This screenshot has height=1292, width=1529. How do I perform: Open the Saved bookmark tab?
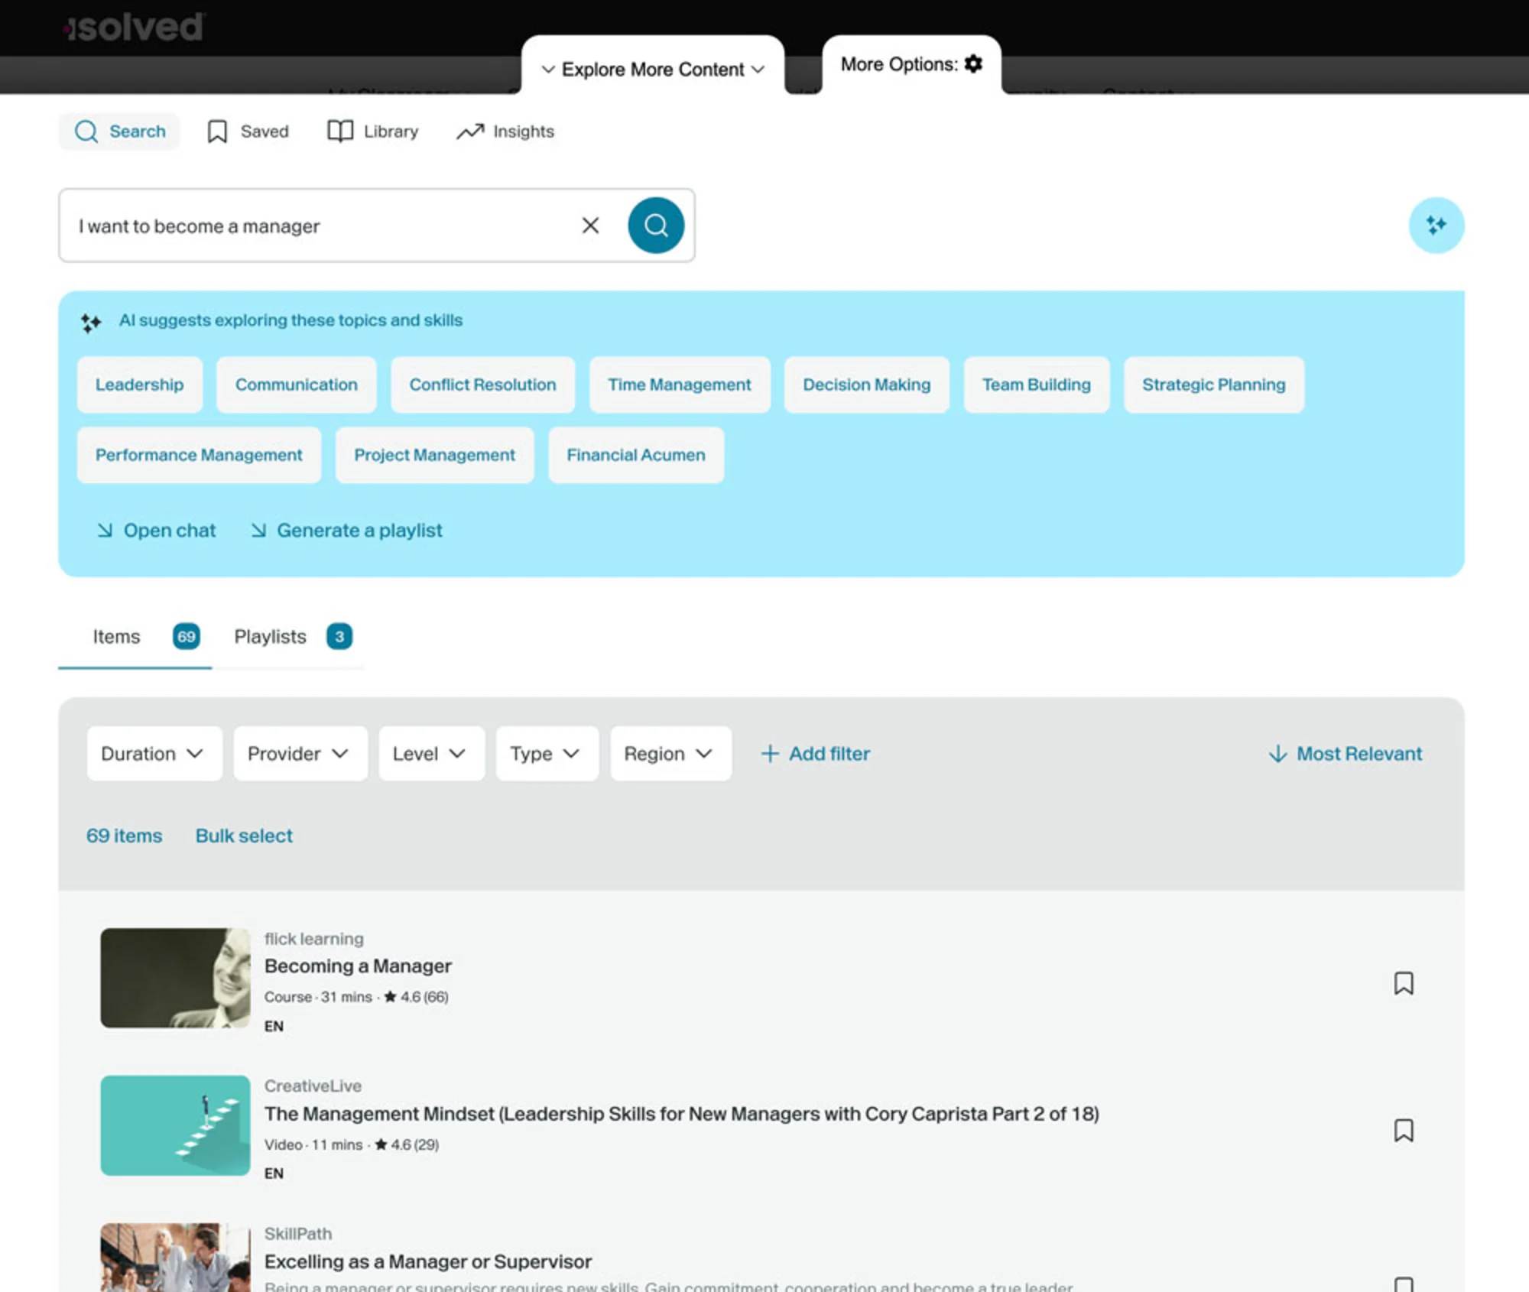248,131
